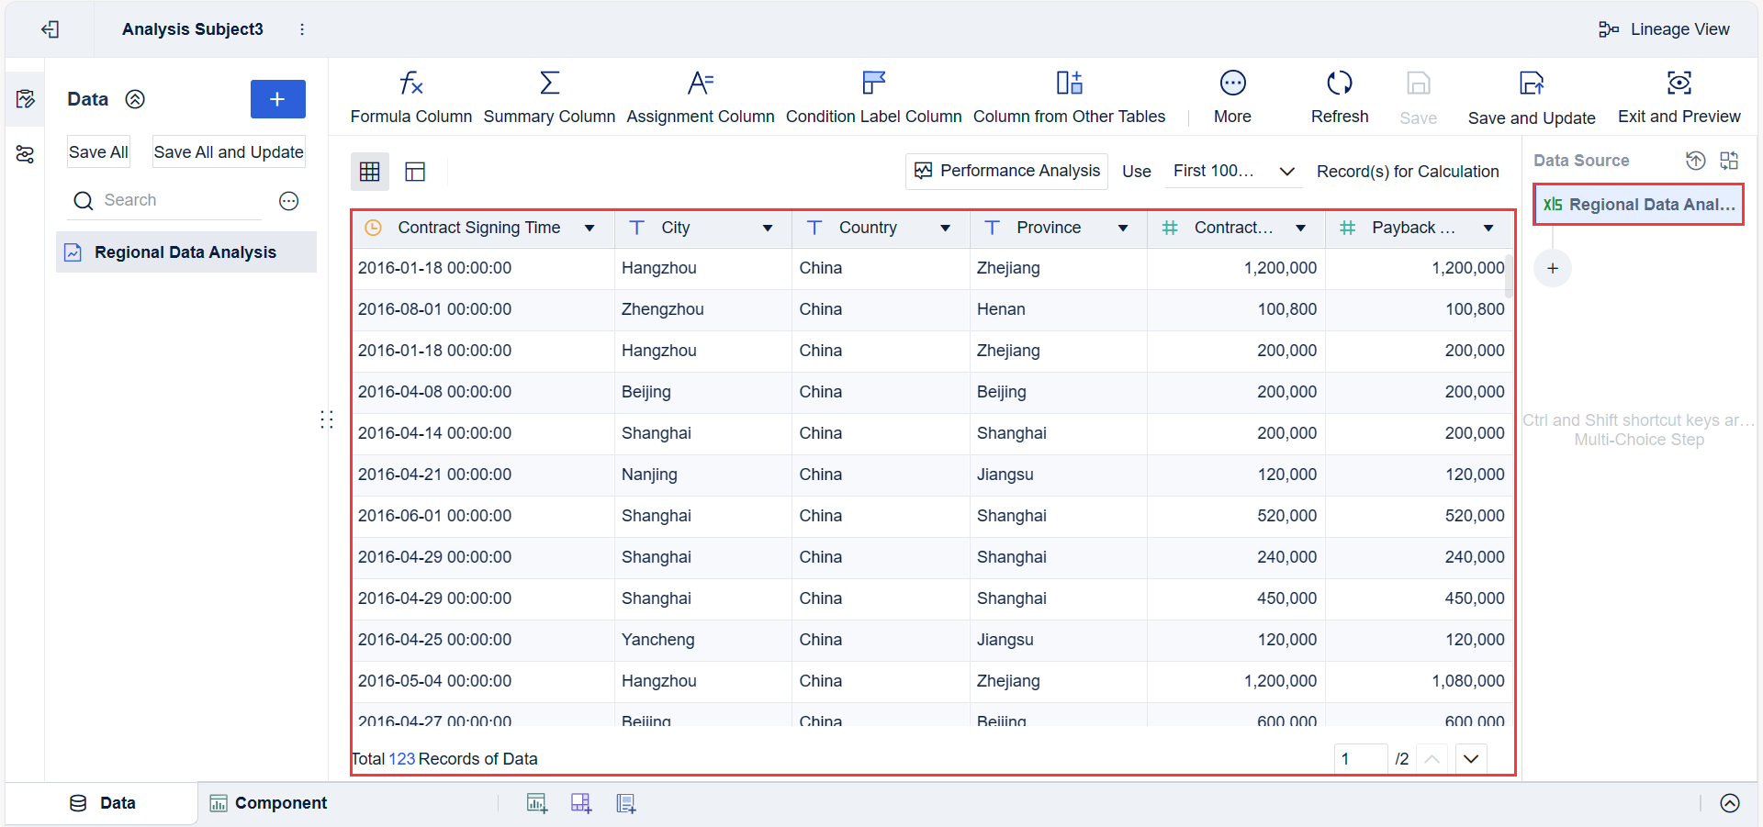Click the Formula Column icon
Image resolution: width=1763 pixels, height=827 pixels.
tap(410, 84)
